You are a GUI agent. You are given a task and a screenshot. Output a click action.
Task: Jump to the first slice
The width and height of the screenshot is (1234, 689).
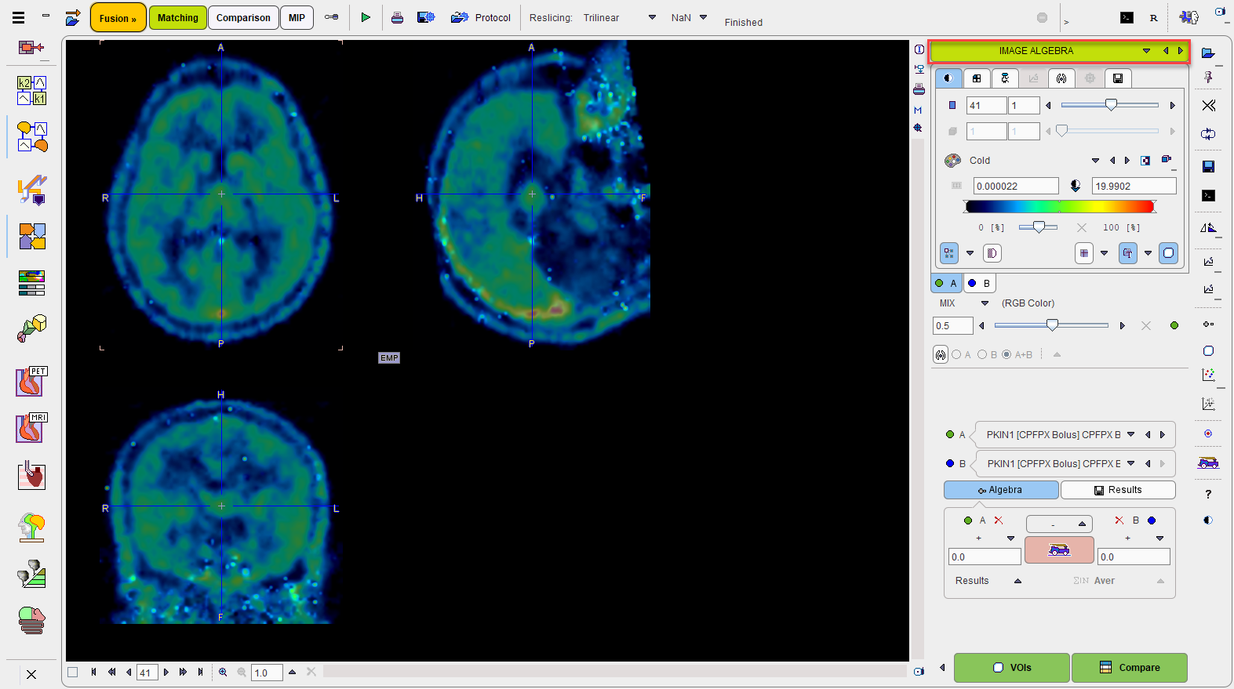pos(93,672)
